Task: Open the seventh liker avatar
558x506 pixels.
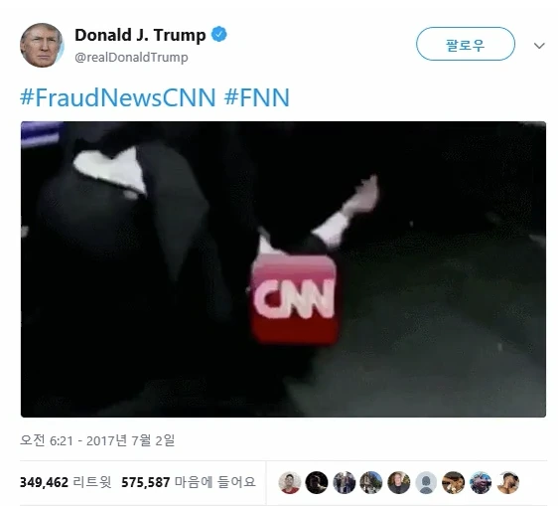Action: click(x=453, y=482)
